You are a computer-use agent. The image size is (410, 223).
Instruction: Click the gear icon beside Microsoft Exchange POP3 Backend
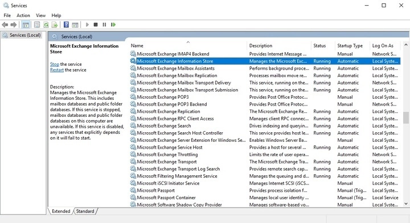pyautogui.click(x=133, y=104)
